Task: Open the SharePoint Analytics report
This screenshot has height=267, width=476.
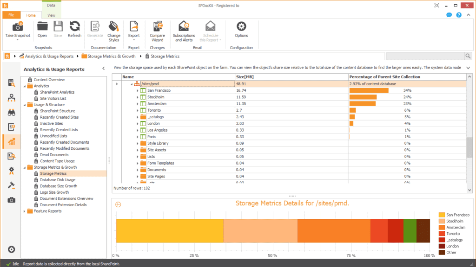Action: (57, 92)
